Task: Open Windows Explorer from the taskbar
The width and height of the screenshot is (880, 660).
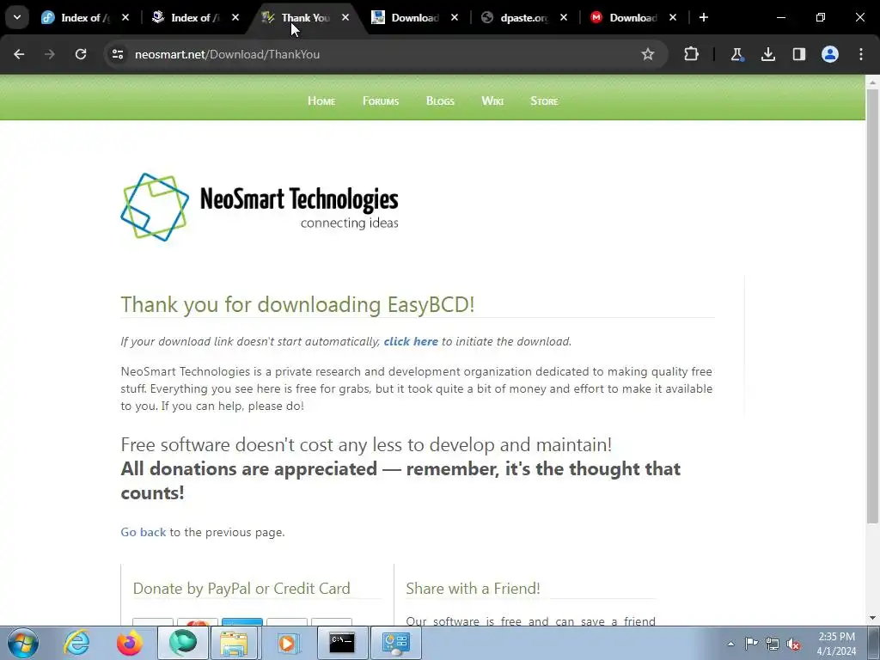Action: [234, 643]
